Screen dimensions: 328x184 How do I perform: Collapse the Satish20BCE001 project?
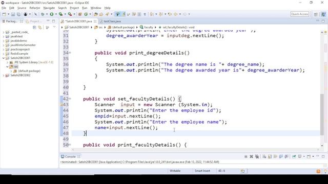(x=4, y=58)
